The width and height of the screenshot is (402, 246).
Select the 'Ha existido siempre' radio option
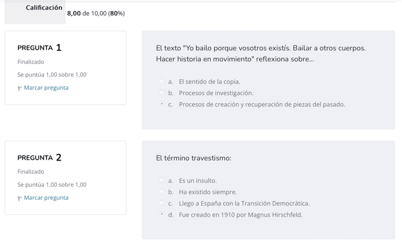pyautogui.click(x=162, y=192)
